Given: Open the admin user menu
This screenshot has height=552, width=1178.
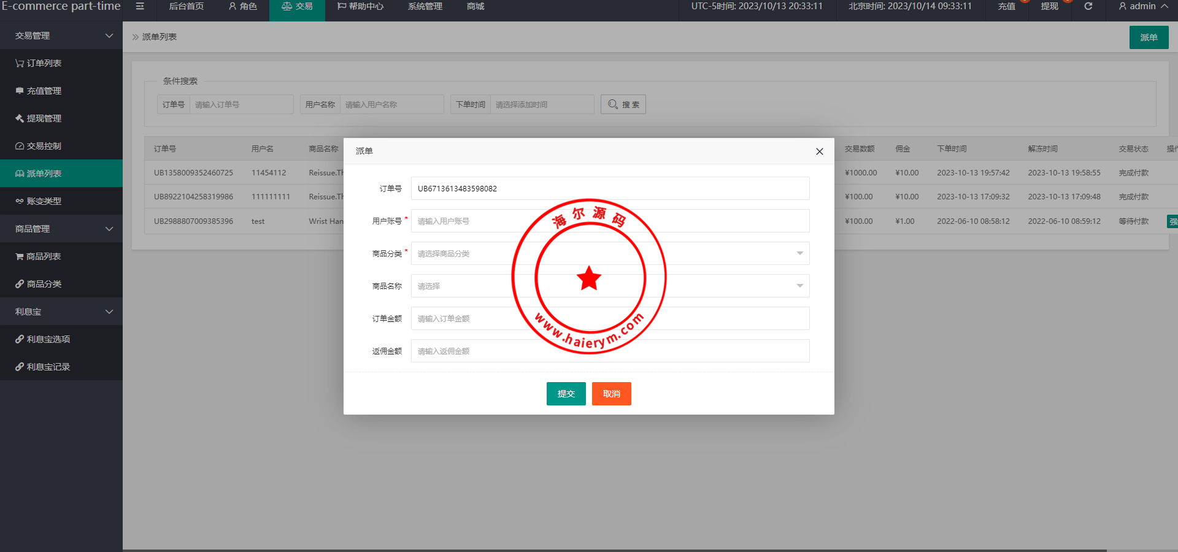Looking at the screenshot, I should pyautogui.click(x=1142, y=6).
